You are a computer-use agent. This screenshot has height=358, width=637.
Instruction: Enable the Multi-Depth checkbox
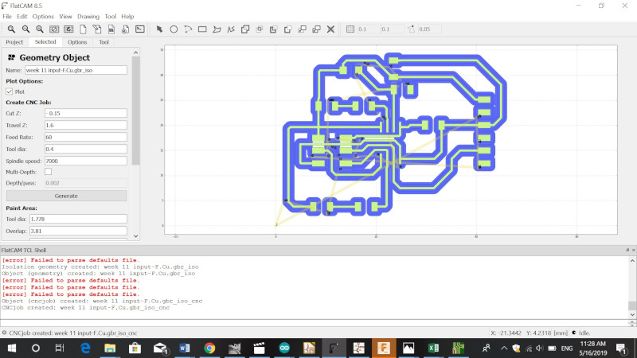pos(48,172)
